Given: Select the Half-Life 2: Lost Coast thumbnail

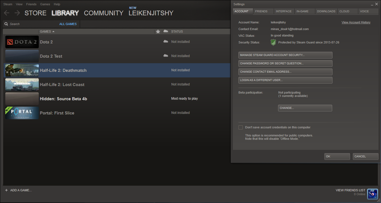Looking at the screenshot, I should (22, 84).
